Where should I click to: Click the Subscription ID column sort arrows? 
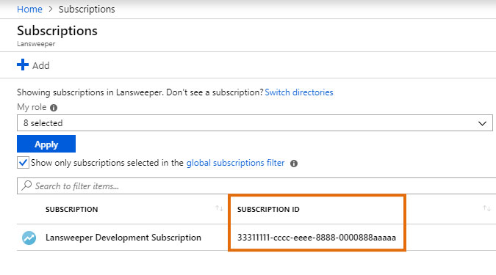coord(486,208)
